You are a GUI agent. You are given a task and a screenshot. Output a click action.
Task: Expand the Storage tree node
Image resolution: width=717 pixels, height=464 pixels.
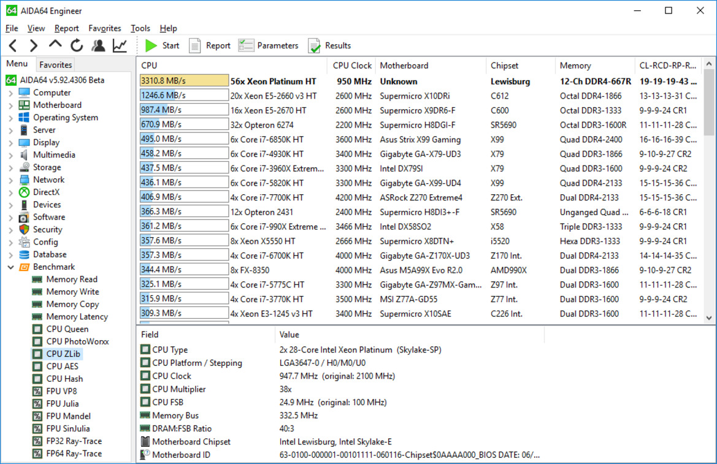point(11,167)
